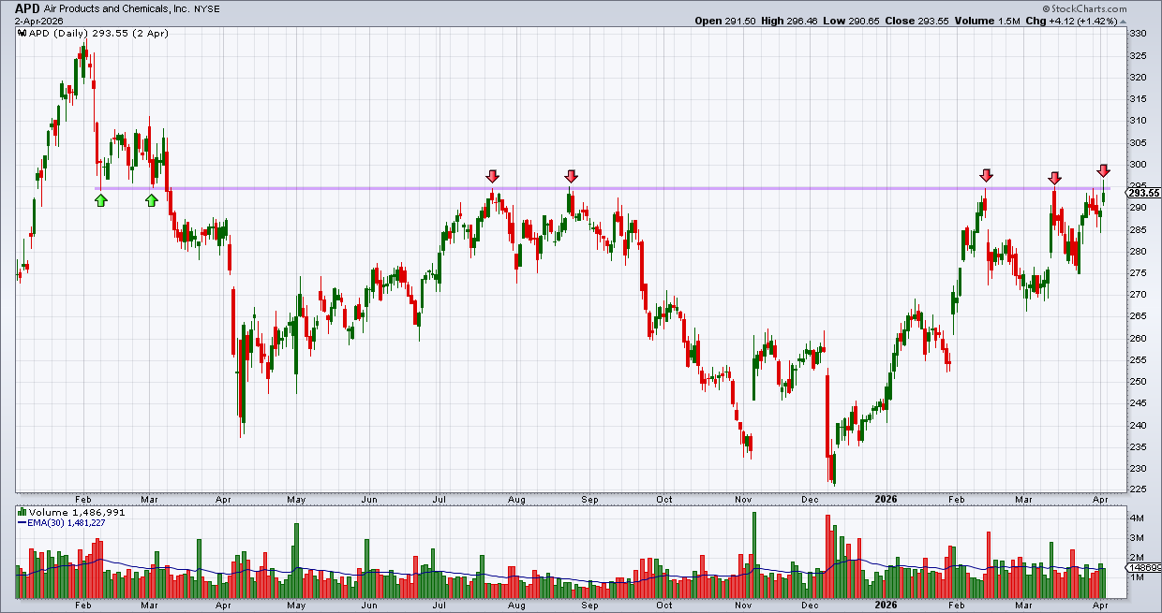Click the APD ticker symbol in the header
Image resolution: width=1162 pixels, height=613 pixels.
tap(27, 7)
